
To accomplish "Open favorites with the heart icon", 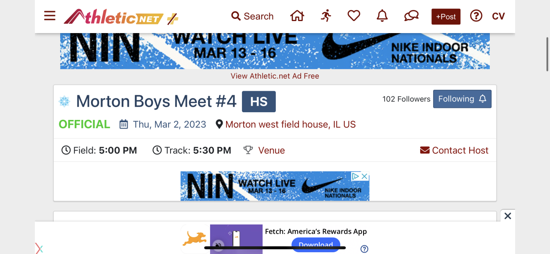I will [x=354, y=16].
